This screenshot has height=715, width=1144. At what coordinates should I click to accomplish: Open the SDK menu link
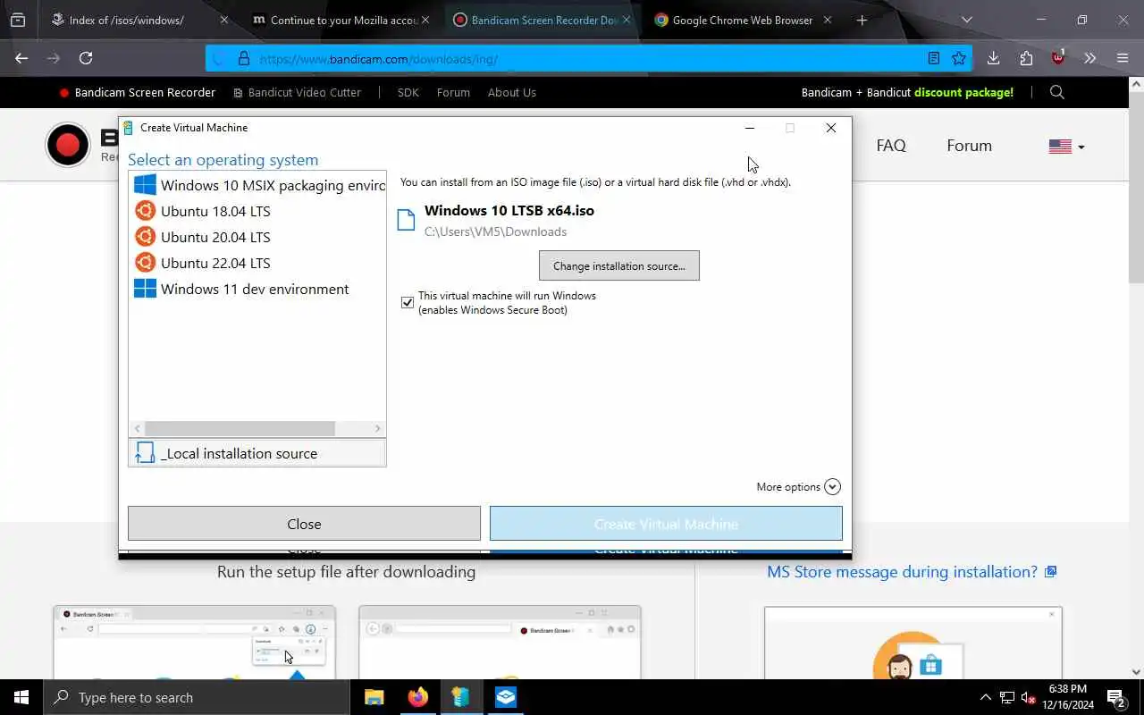pyautogui.click(x=408, y=92)
